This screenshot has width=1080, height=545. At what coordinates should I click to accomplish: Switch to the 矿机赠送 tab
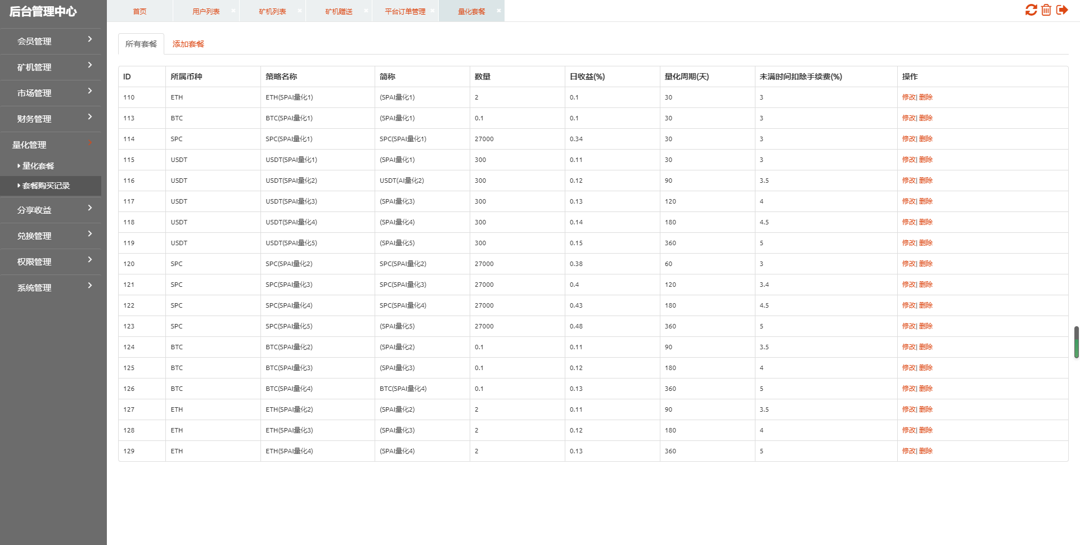[339, 11]
